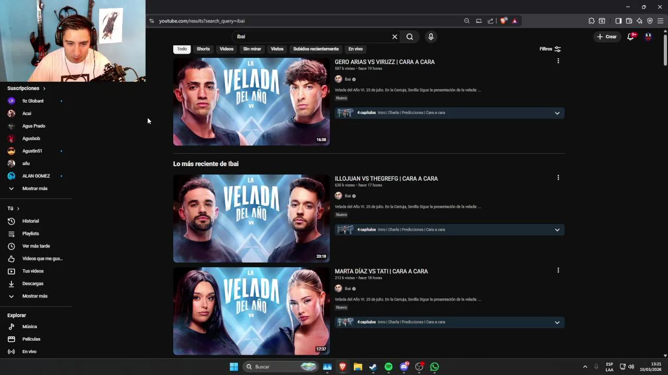Open Ver más tarde in sidebar
668x375 pixels.
[35, 246]
